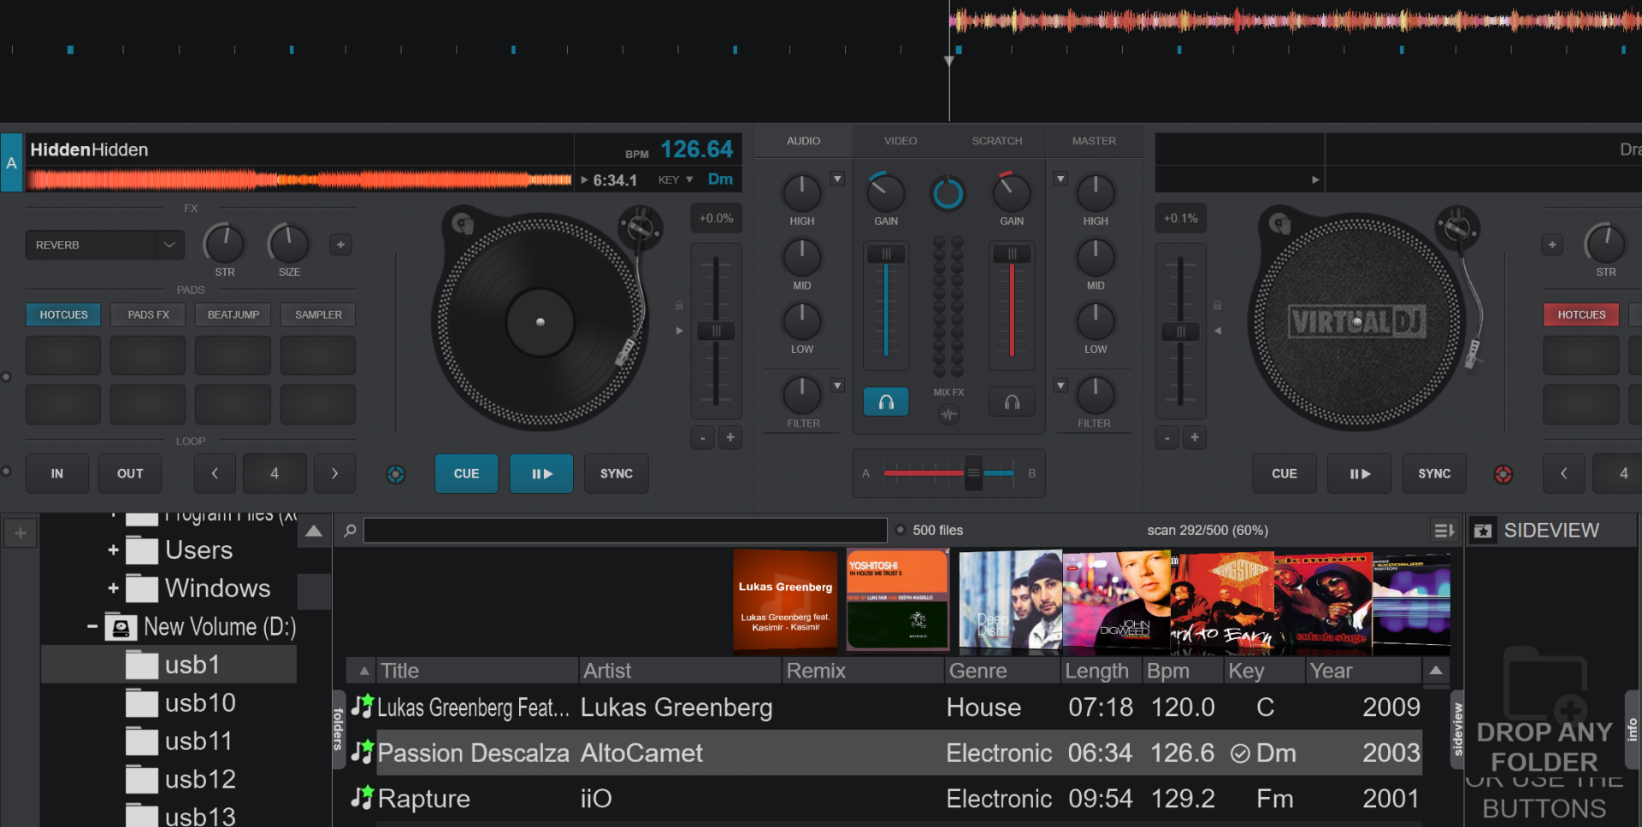Click the plus icon left of folder tree

(21, 533)
